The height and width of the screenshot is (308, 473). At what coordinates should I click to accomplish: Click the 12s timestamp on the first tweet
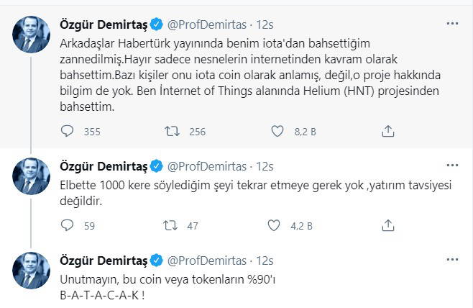click(x=262, y=24)
